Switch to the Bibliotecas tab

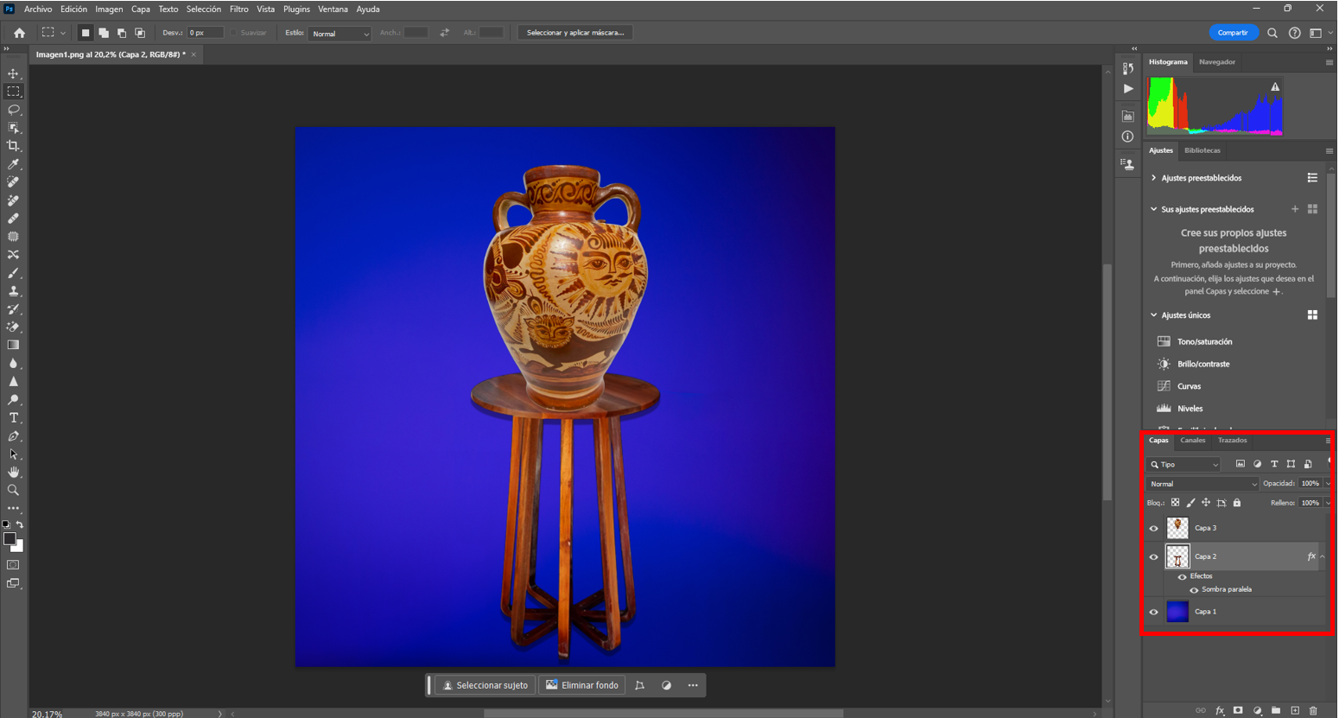[1203, 150]
